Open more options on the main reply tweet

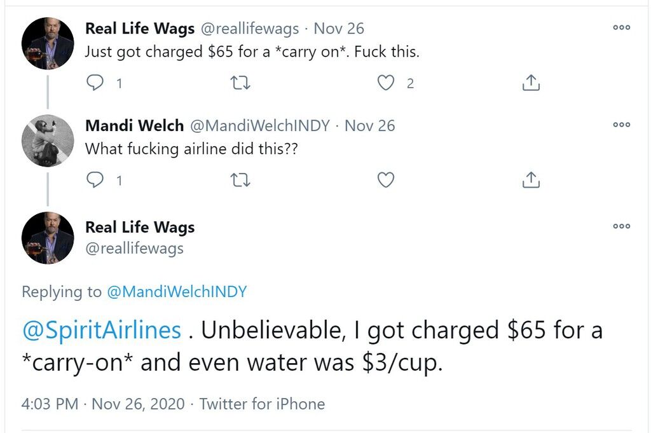(x=622, y=226)
